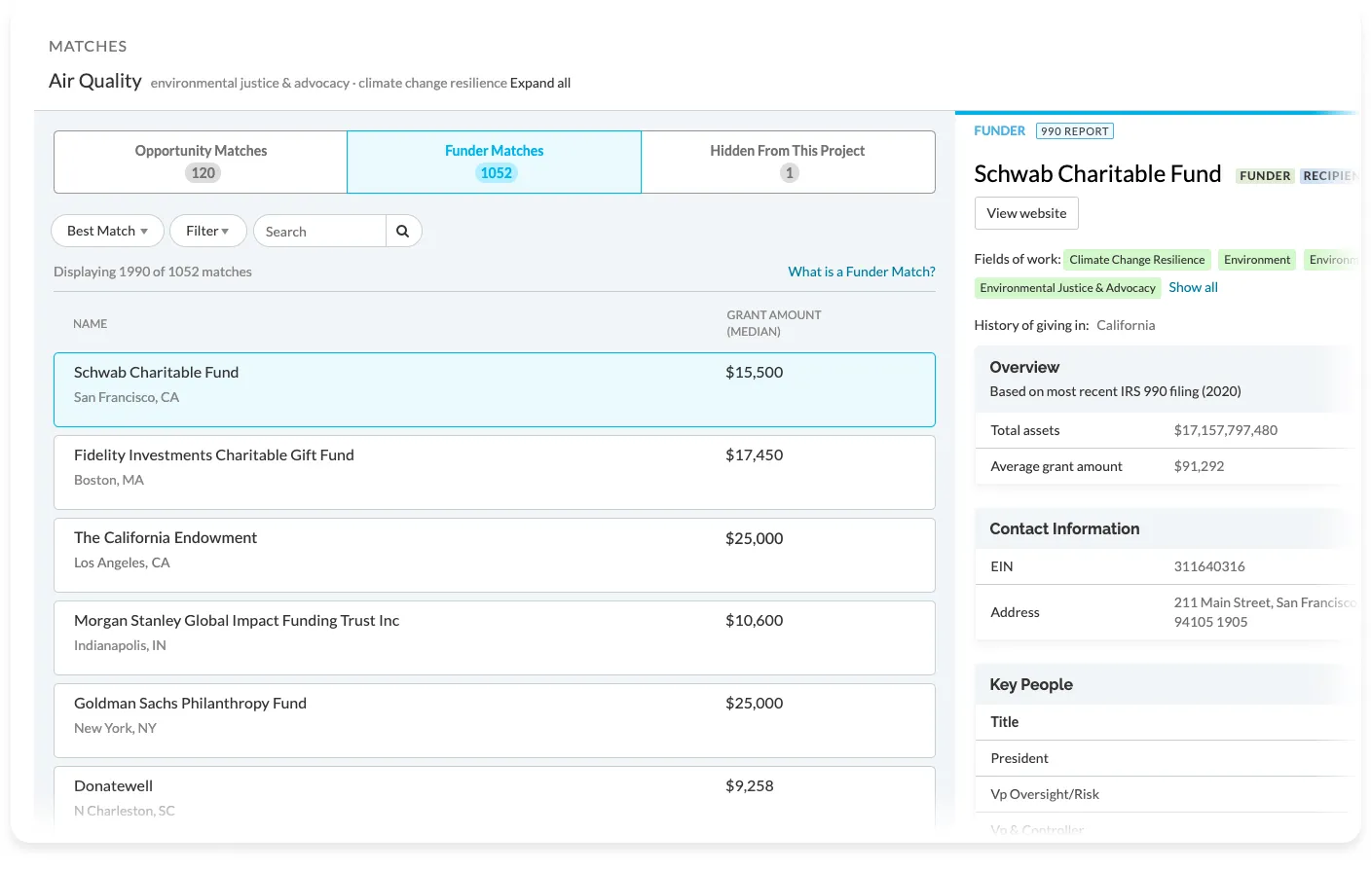The width and height of the screenshot is (1371, 872).
Task: Click the 990 REPORT badge
Action: pyautogui.click(x=1075, y=131)
